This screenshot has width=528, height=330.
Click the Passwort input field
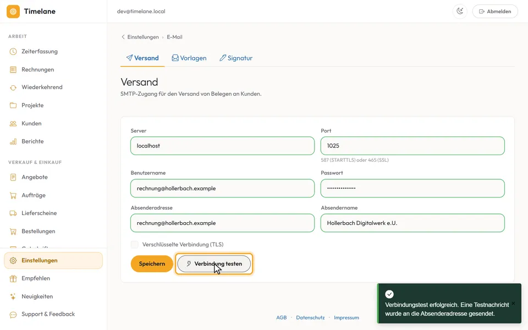(413, 188)
